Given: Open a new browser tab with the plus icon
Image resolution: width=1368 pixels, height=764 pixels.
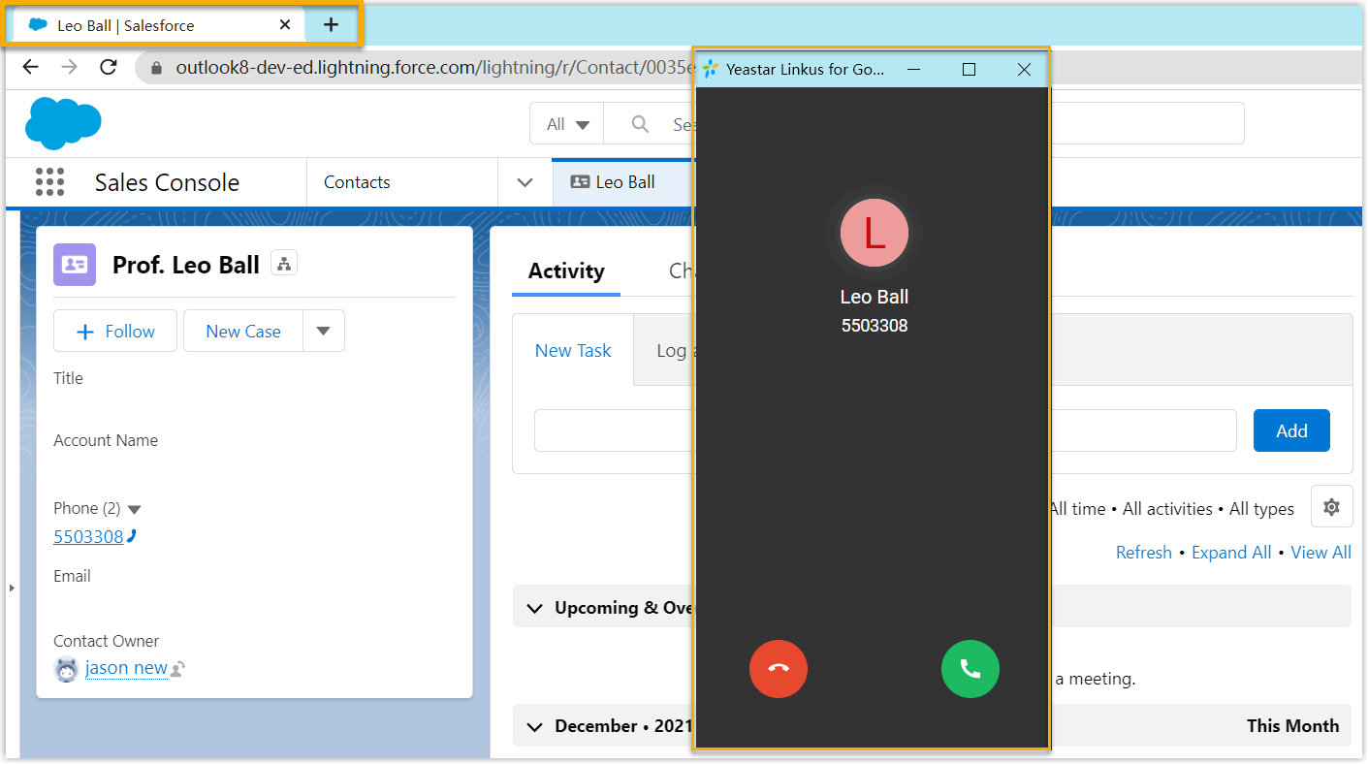Looking at the screenshot, I should pos(331,25).
